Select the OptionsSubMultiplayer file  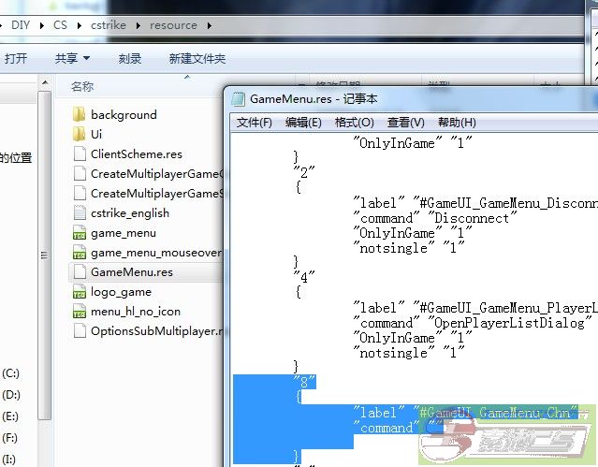pyautogui.click(x=154, y=331)
